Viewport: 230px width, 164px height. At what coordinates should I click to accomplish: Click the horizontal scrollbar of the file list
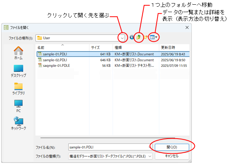click(x=108, y=138)
